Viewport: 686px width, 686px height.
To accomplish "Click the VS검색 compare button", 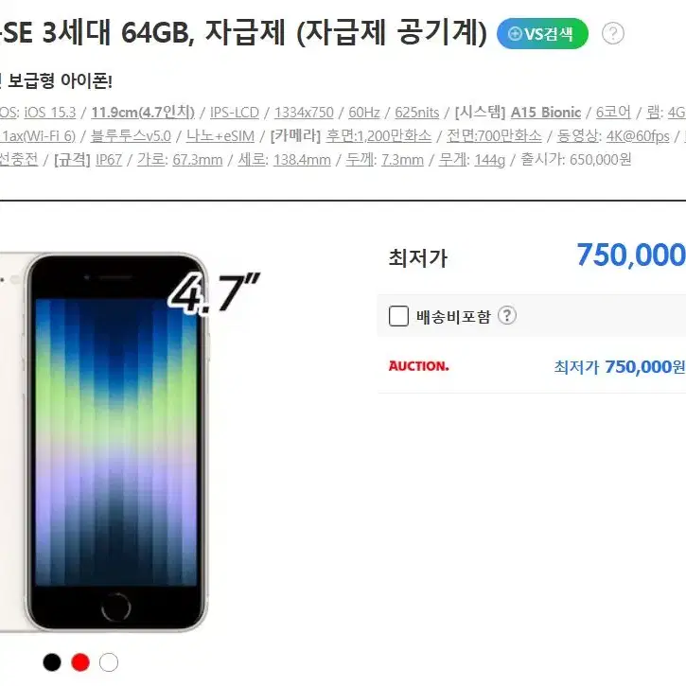I will 542,34.
